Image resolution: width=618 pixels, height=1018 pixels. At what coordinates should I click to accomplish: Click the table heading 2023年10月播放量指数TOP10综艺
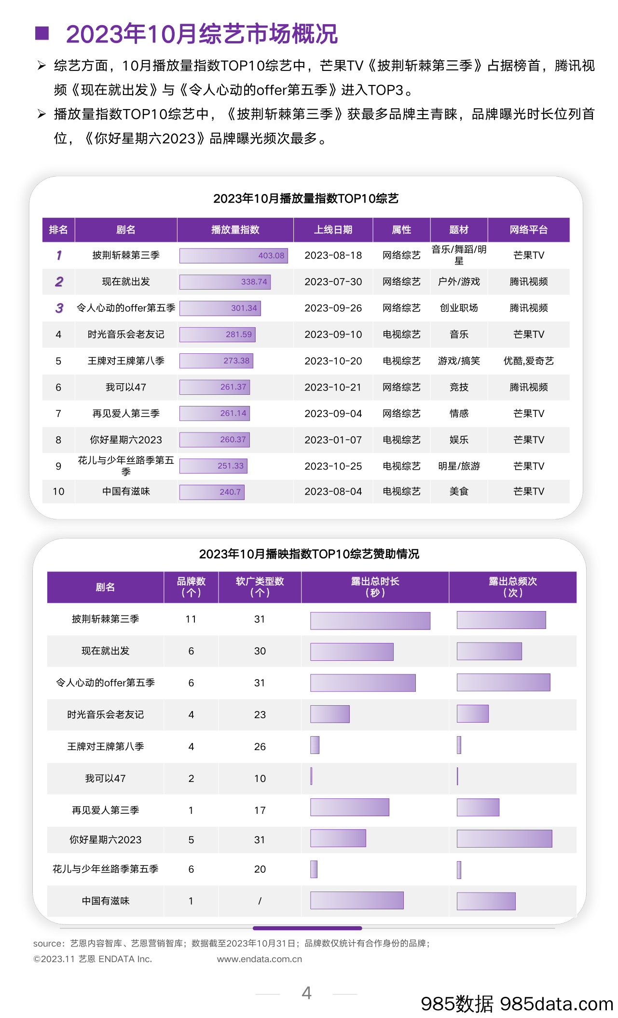[x=306, y=198]
